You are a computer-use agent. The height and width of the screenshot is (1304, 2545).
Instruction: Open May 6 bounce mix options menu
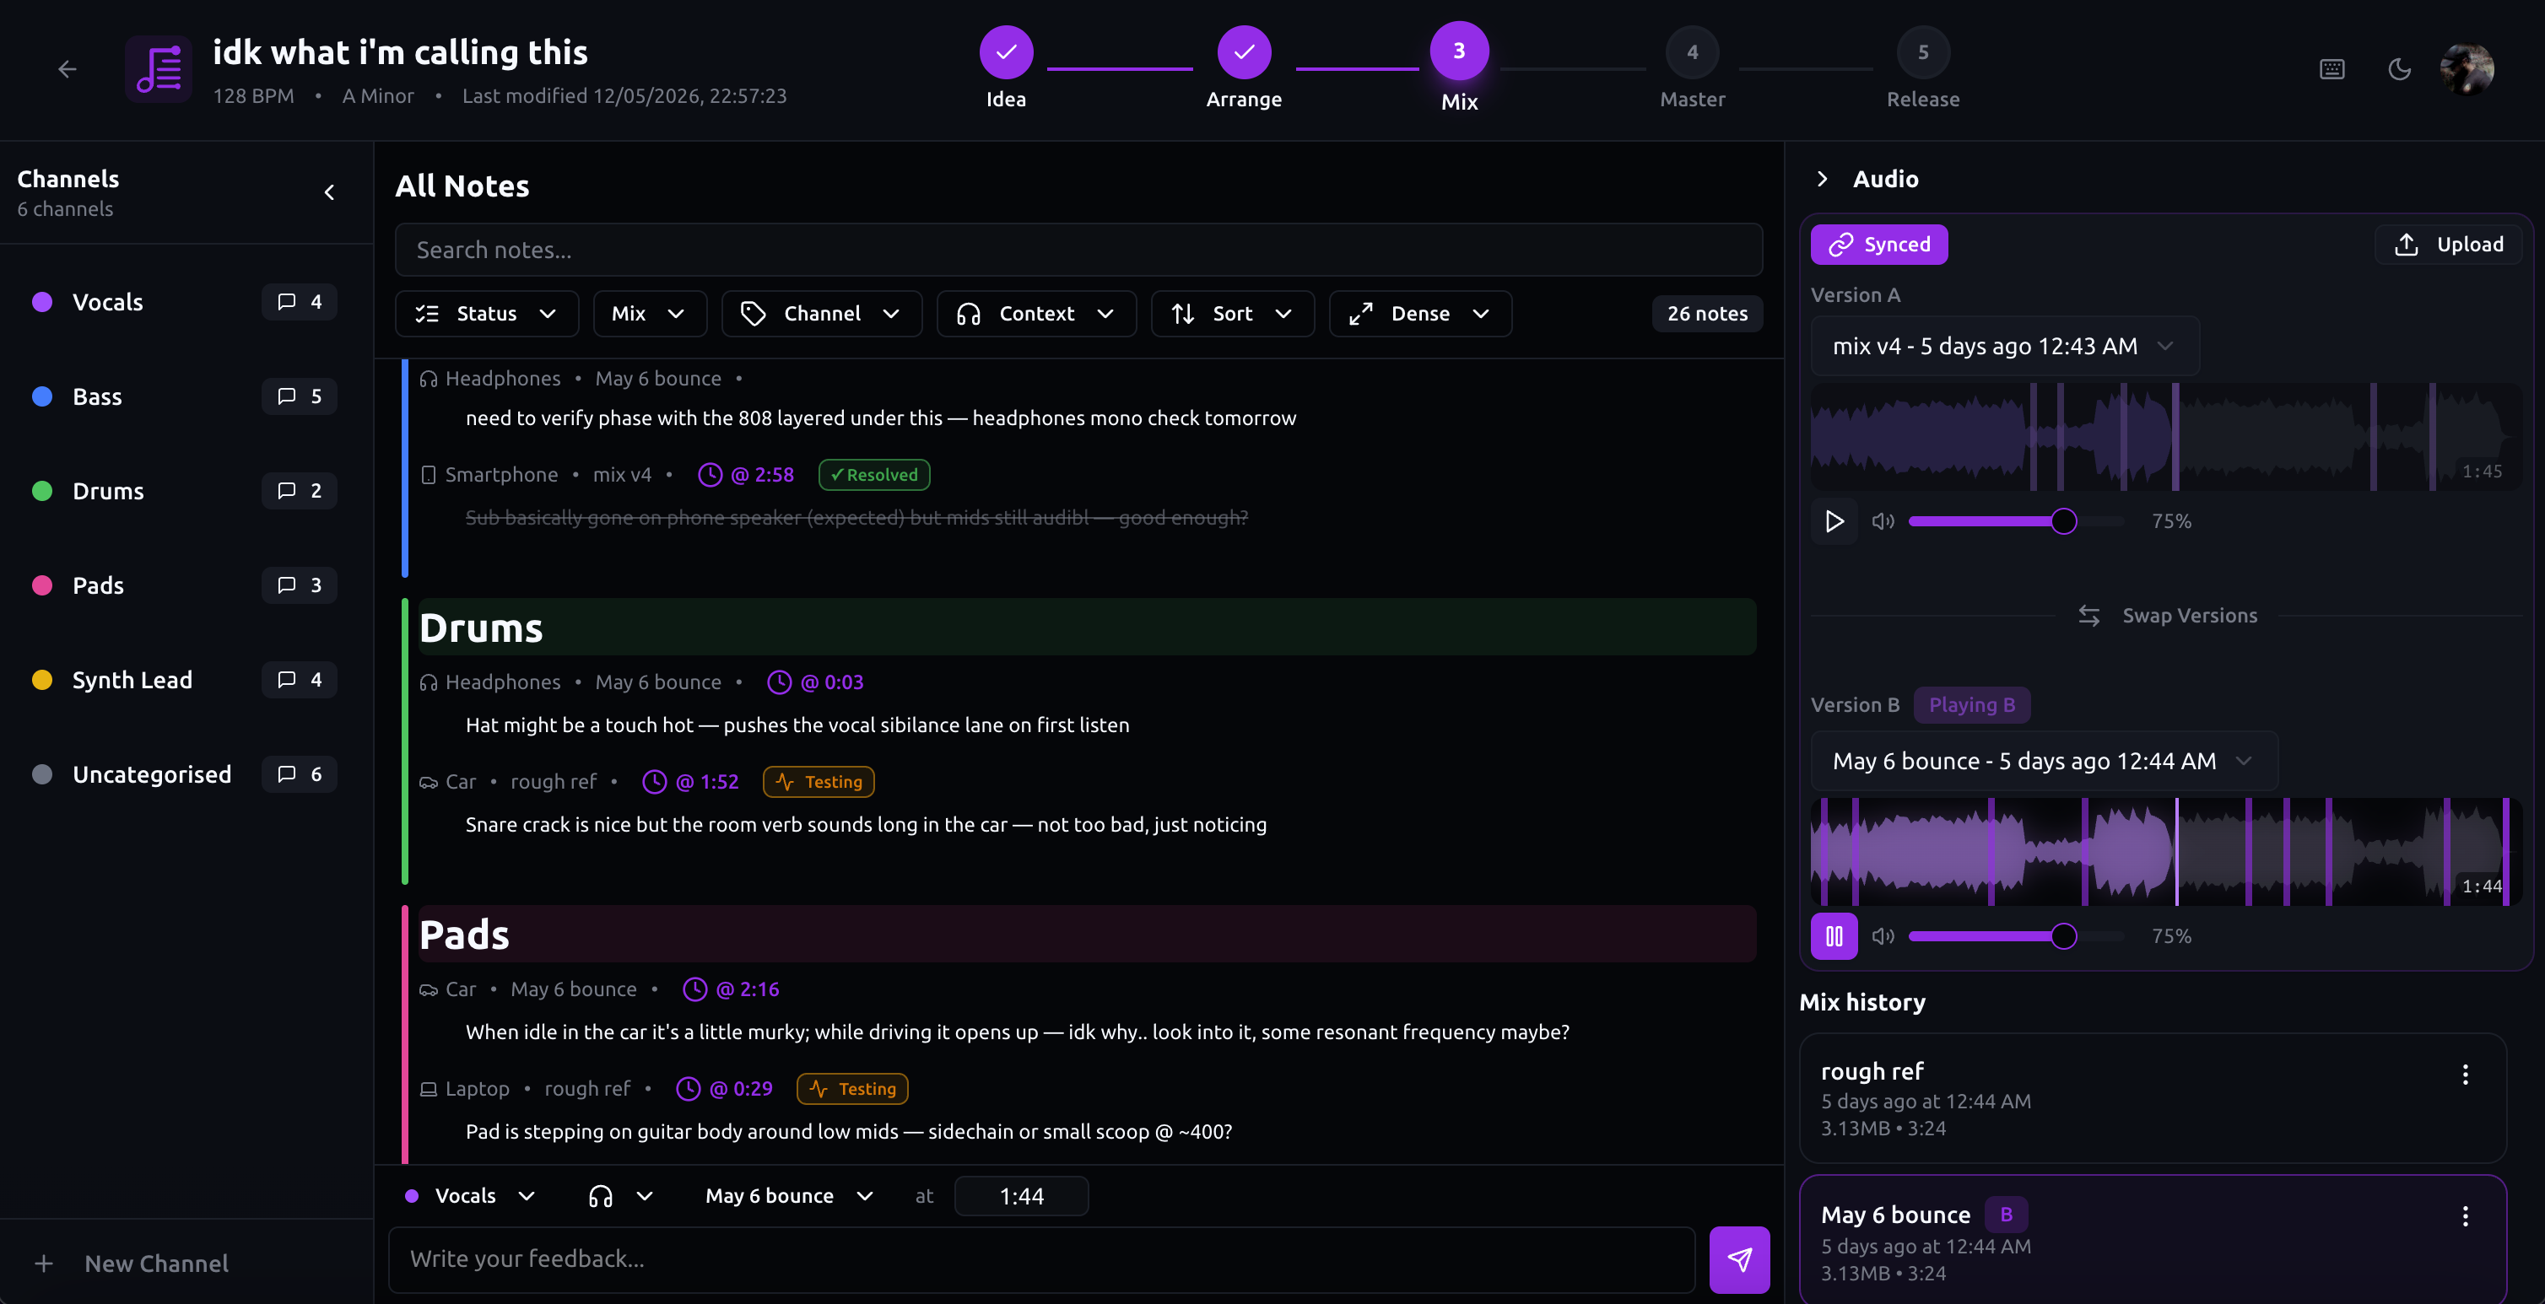(2465, 1217)
